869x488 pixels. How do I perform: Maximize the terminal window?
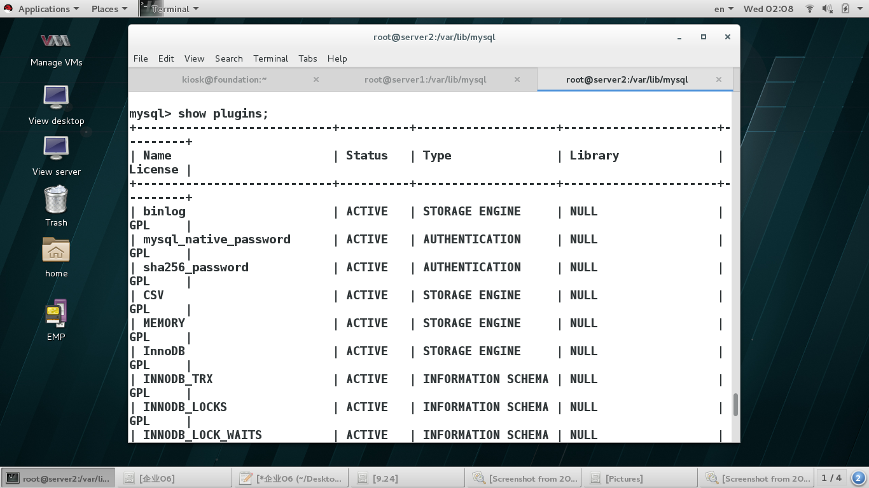click(x=704, y=37)
